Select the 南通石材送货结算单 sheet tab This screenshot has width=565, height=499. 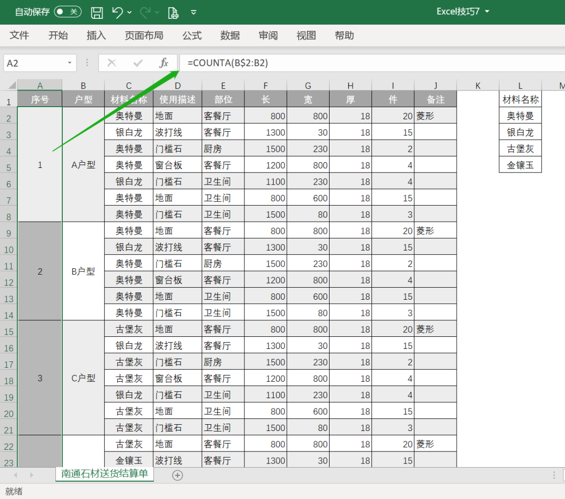[105, 474]
